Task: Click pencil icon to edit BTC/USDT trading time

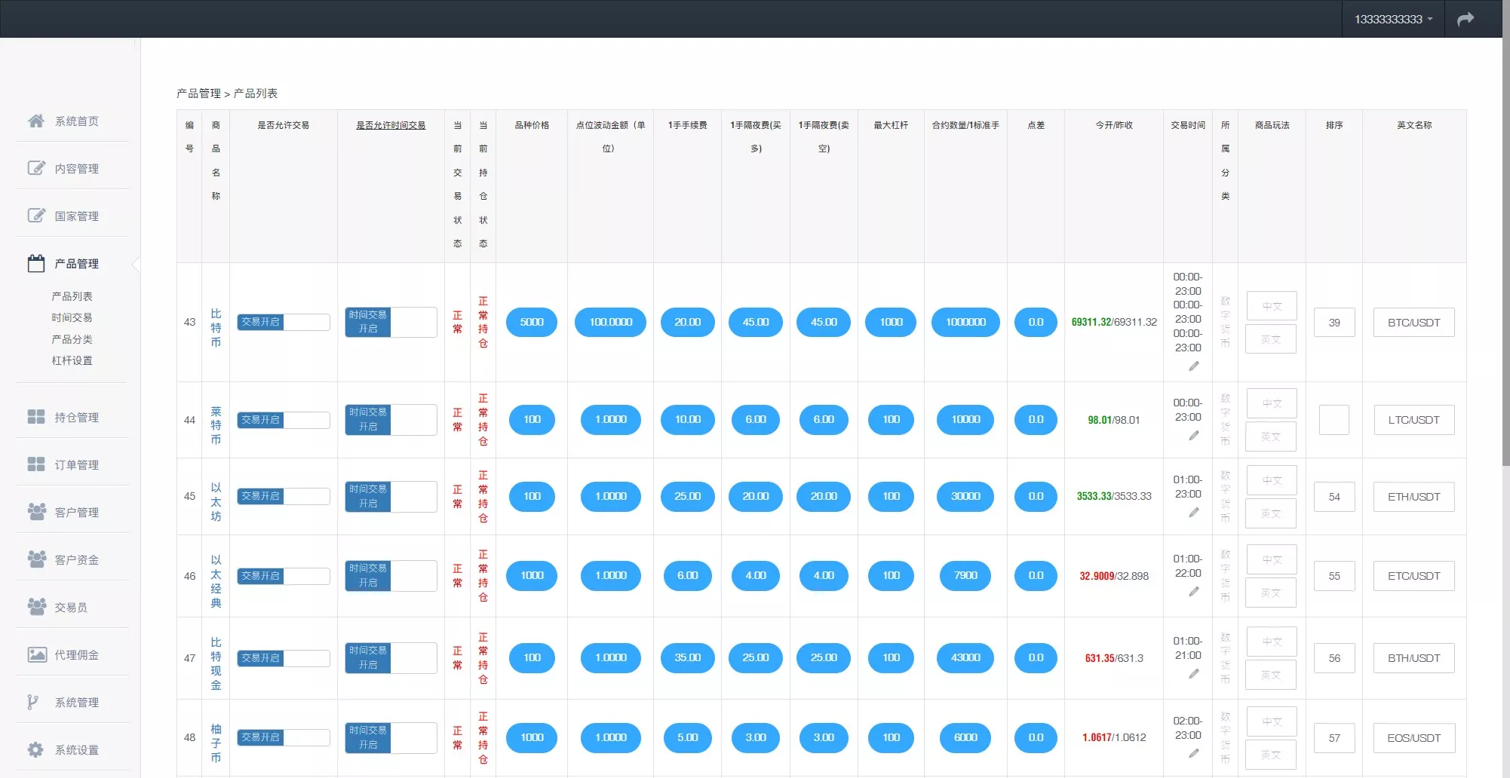Action: pos(1193,366)
